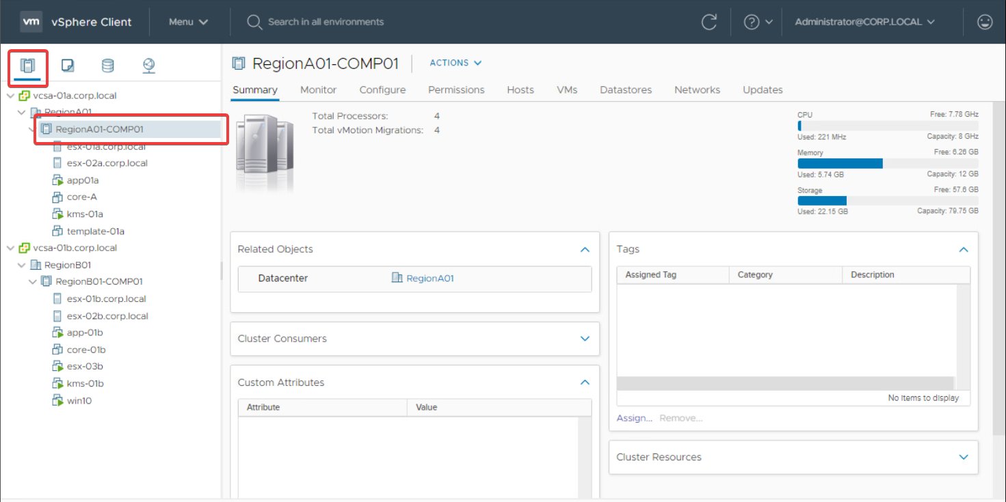Open the help question mark menu

tap(758, 22)
